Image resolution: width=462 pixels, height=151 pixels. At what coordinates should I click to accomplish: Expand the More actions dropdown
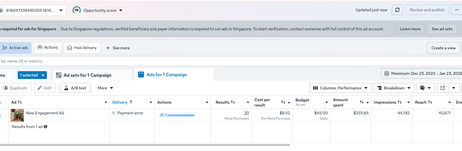click(x=105, y=88)
